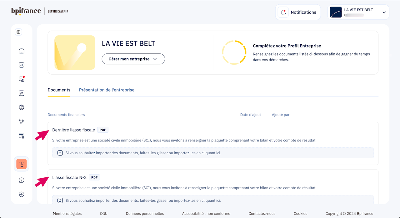The image size is (400, 218).
Task: Click the import zone for Liasse fiscale N-2
Action: tap(213, 200)
